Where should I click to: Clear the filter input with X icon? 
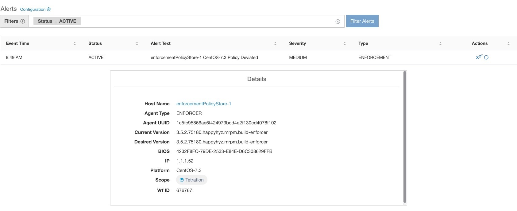coord(338,21)
